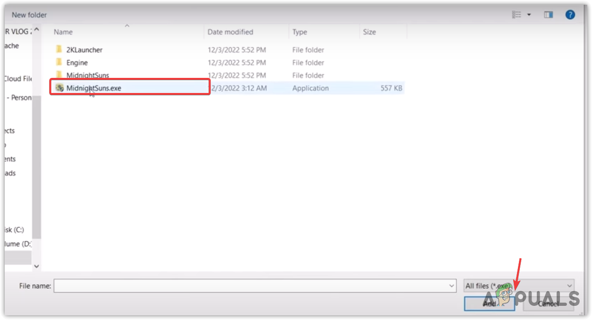Create a New folder
This screenshot has height=320, width=592.
29,15
